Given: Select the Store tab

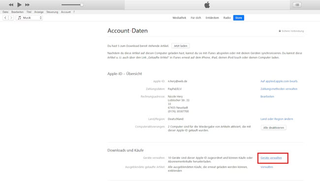Looking at the screenshot, I should click(x=239, y=18).
